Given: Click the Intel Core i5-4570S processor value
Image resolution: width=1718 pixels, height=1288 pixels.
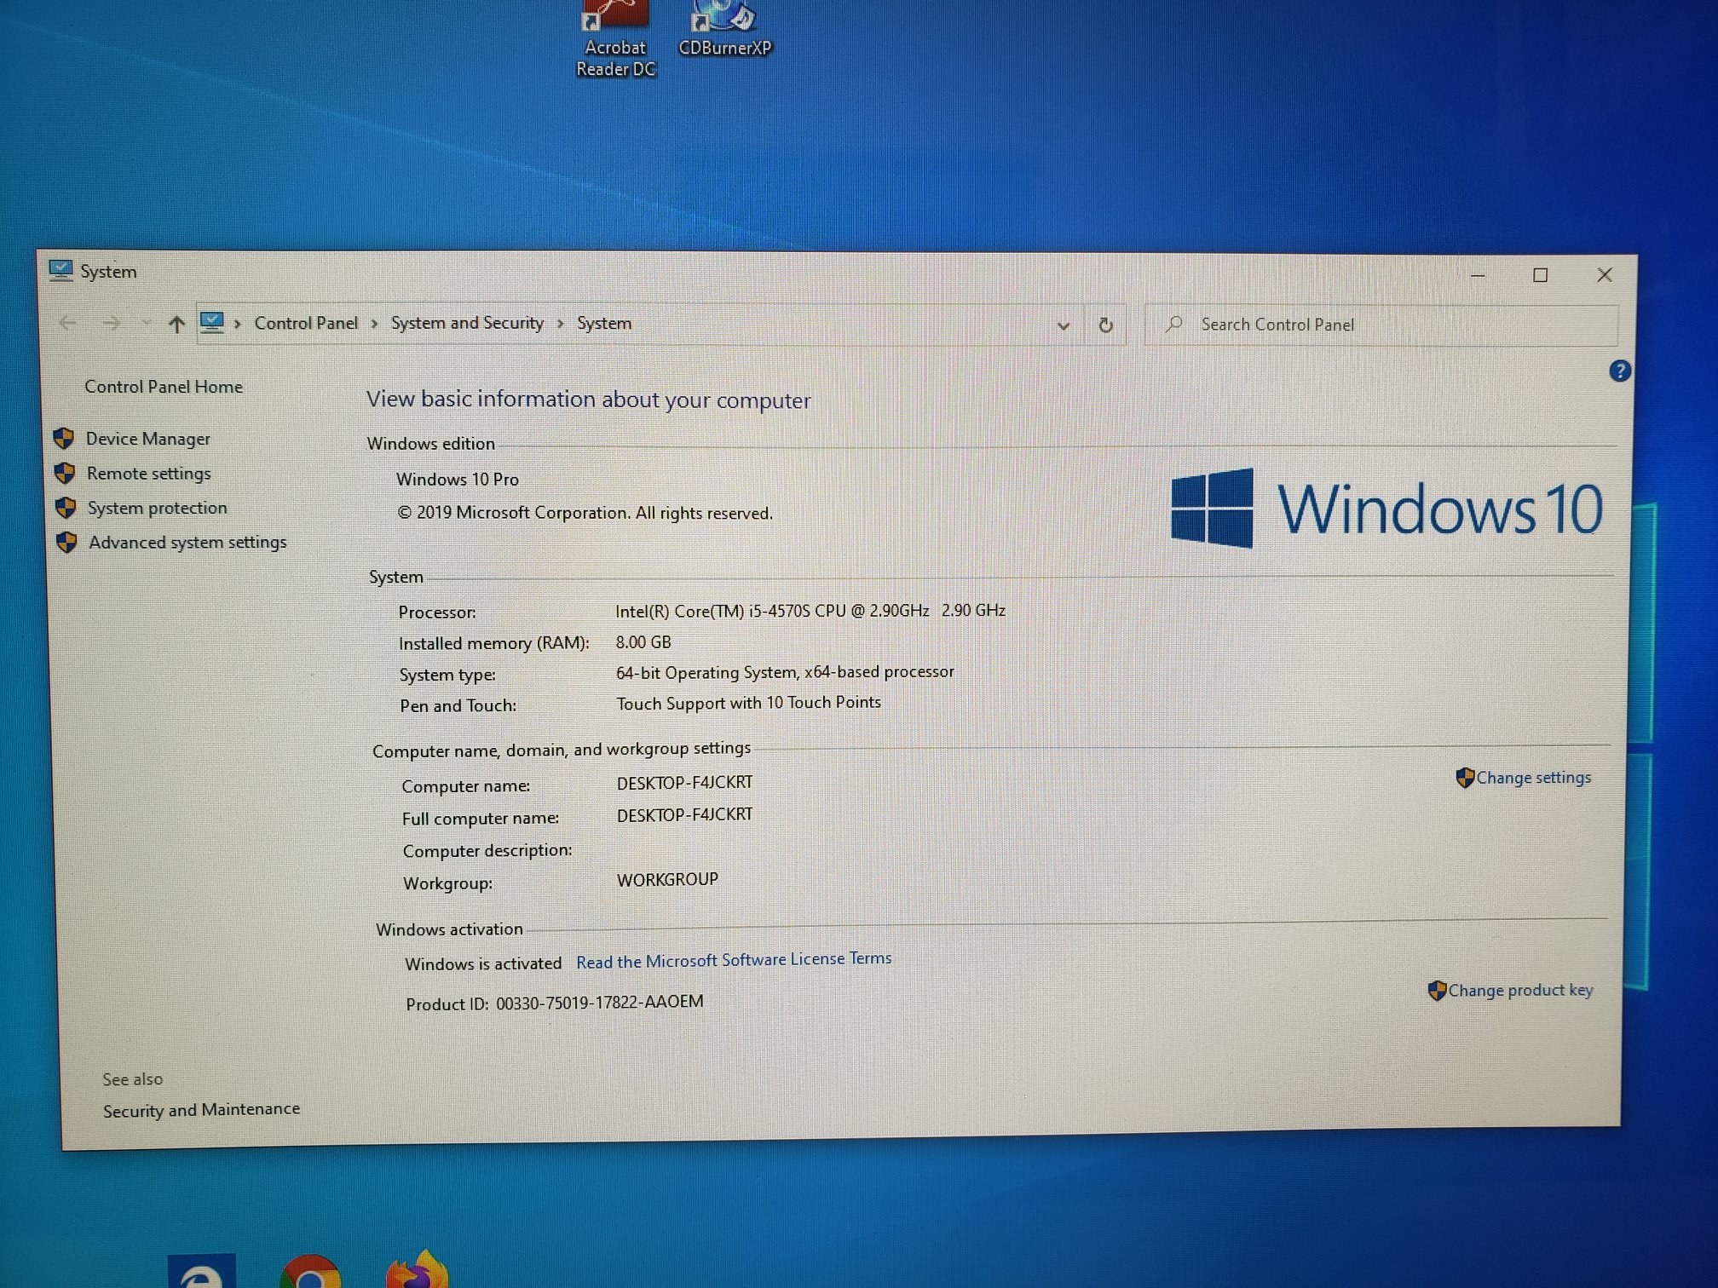Looking at the screenshot, I should click(x=810, y=611).
